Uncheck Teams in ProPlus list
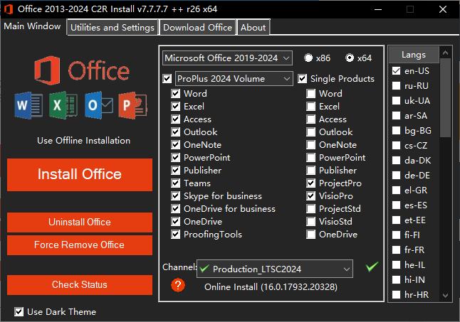Viewport: 460px width, 322px height. click(176, 183)
